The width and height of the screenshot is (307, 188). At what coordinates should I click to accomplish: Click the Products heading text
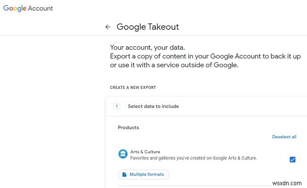pyautogui.click(x=128, y=128)
